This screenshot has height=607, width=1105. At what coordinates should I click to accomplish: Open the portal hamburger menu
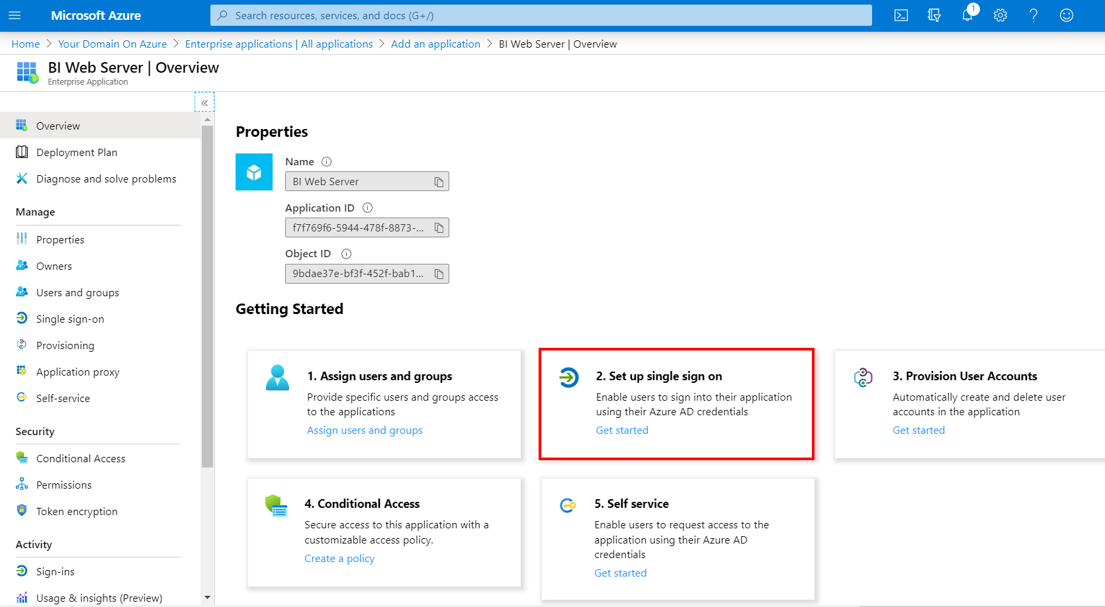click(x=15, y=15)
